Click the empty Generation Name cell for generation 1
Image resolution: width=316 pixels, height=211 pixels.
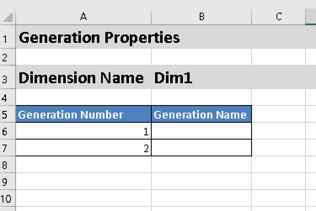tap(201, 132)
